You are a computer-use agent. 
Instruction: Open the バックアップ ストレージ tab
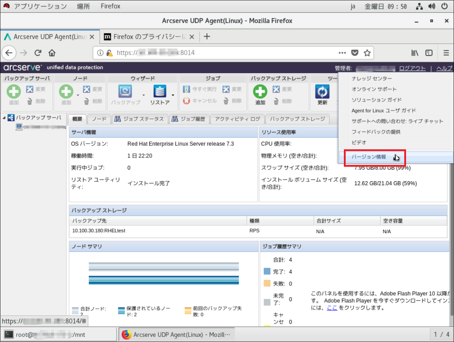click(x=297, y=119)
